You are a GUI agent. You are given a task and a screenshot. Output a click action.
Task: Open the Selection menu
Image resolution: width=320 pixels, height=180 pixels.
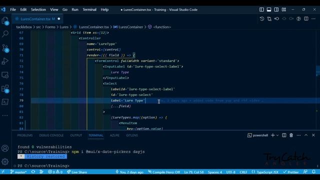[x=38, y=9]
